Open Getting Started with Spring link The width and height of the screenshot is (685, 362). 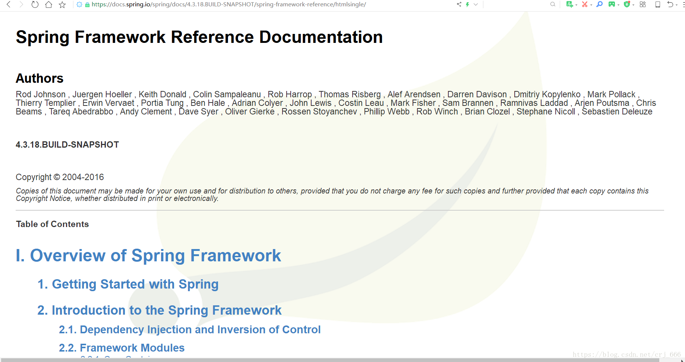(x=128, y=284)
